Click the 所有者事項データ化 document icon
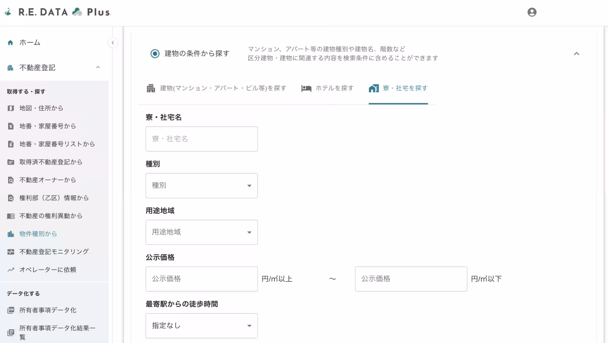This screenshot has width=608, height=343. 10,310
